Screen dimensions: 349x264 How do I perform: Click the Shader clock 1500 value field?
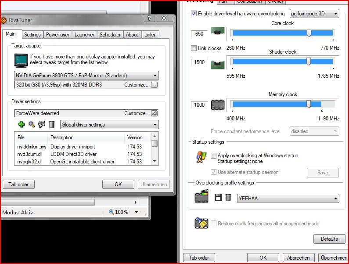[x=199, y=62]
